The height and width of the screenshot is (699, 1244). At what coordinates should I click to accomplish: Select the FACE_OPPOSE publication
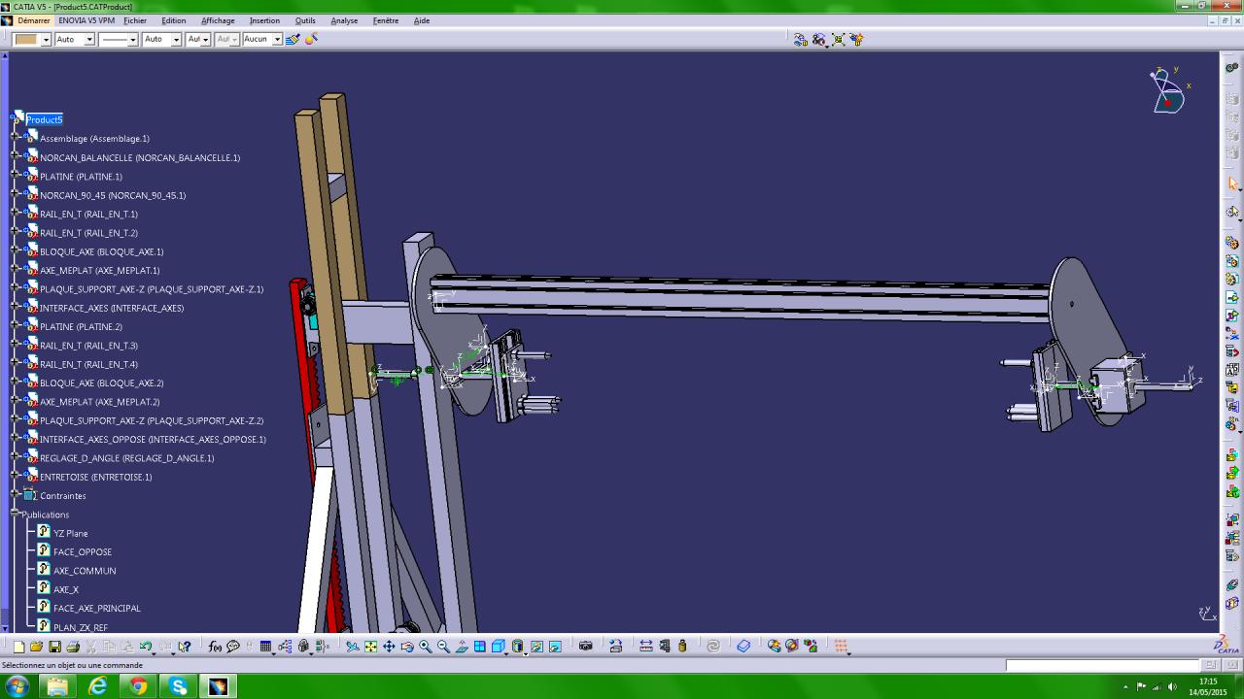pos(83,552)
